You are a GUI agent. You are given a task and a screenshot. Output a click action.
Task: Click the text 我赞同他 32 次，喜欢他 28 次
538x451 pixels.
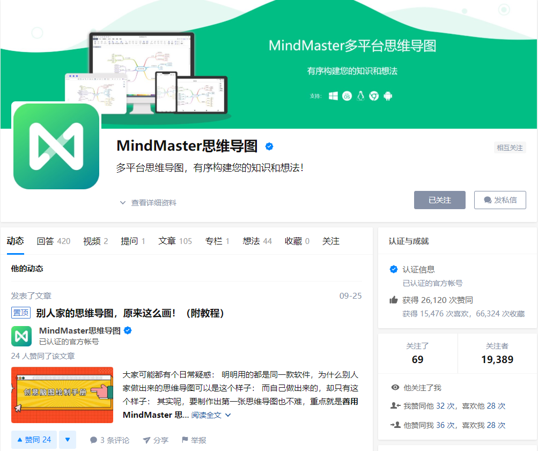455,406
